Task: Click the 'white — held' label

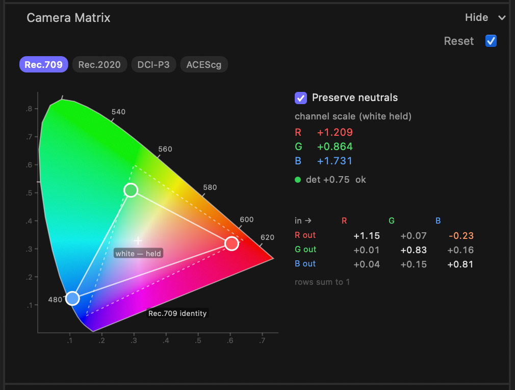Action: click(138, 253)
